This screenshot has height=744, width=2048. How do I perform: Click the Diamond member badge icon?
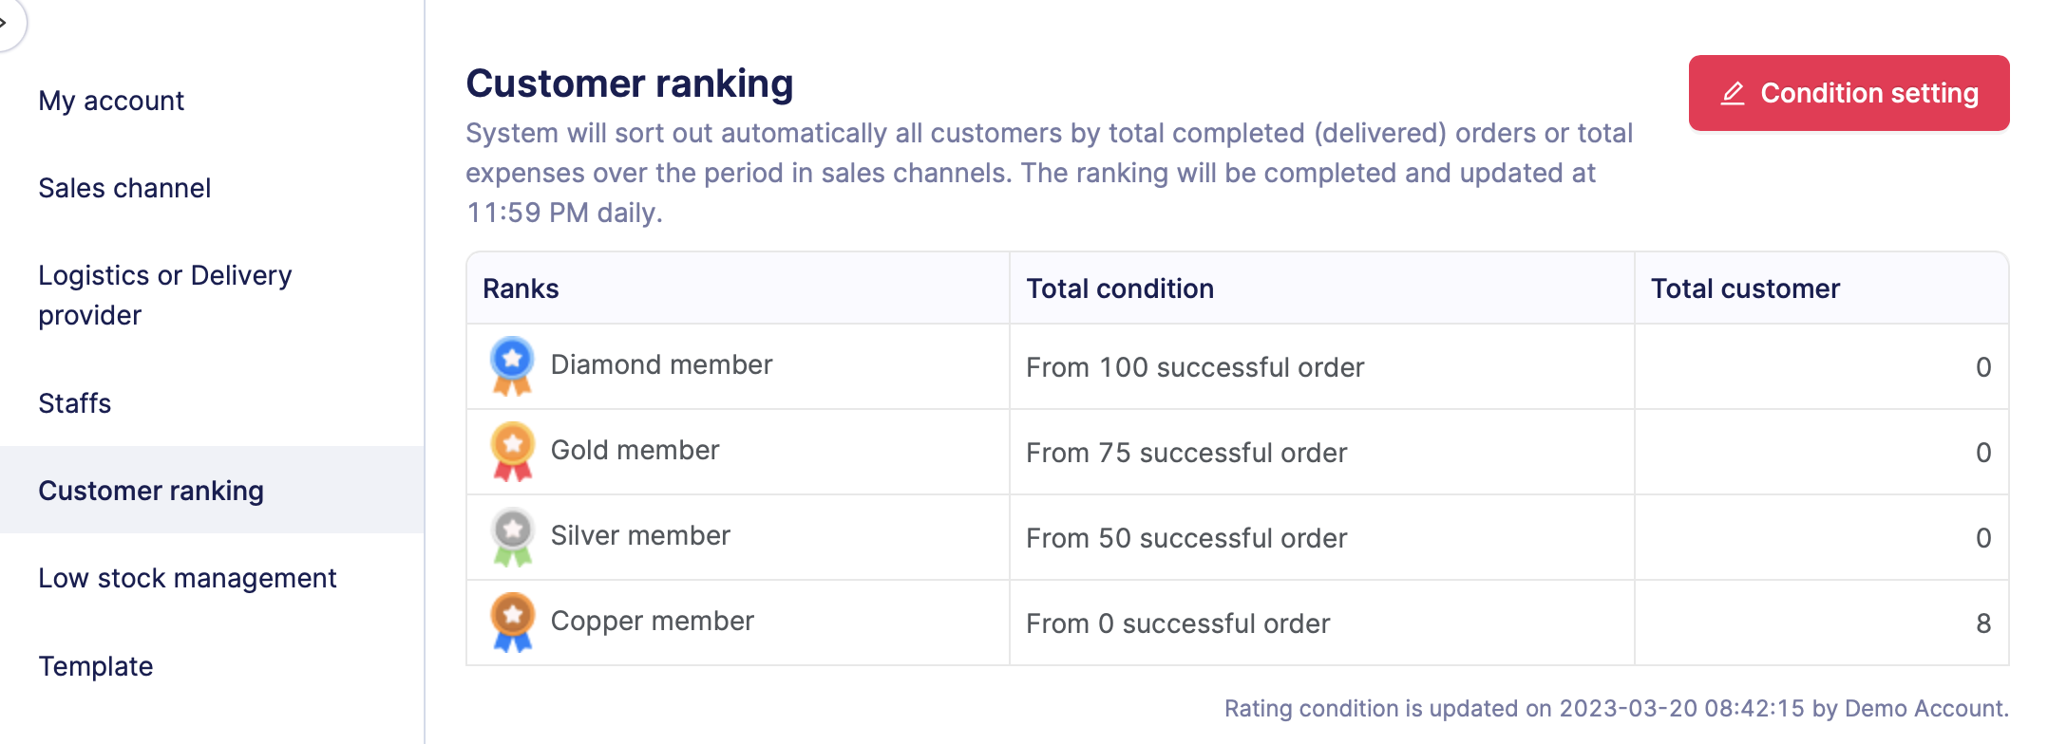click(x=512, y=365)
